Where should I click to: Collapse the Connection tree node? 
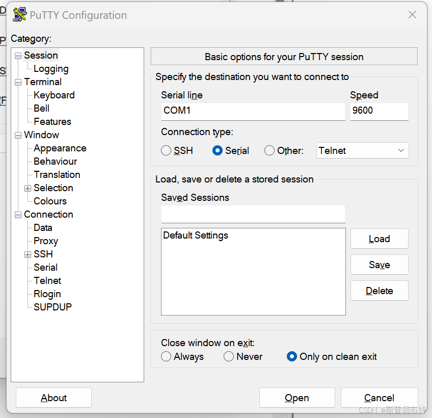(18, 215)
